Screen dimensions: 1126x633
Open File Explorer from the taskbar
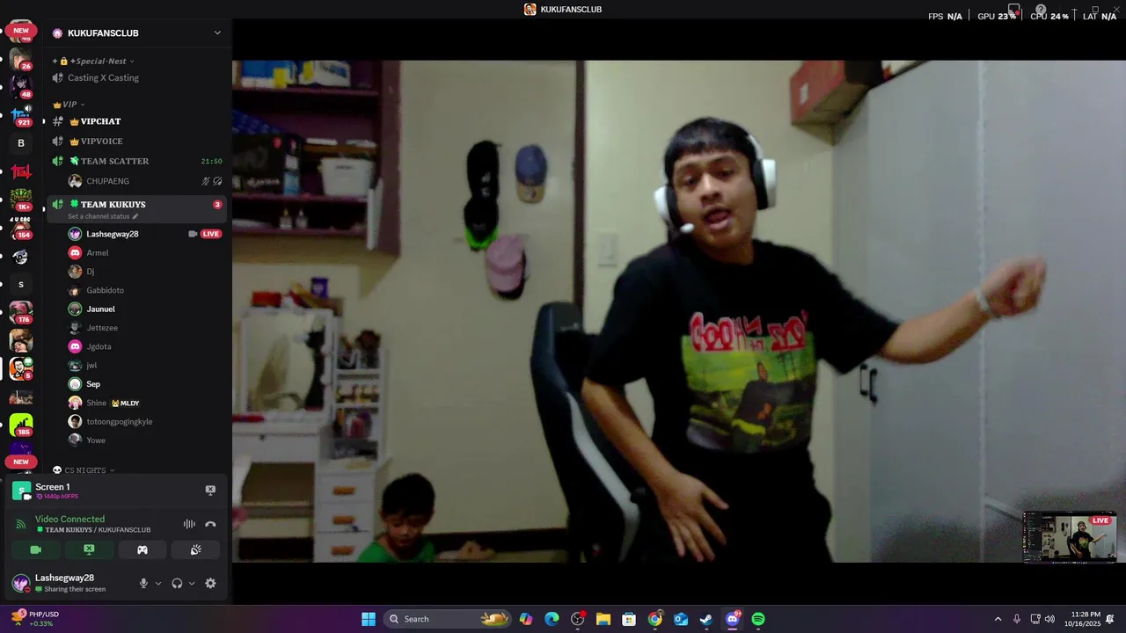pyautogui.click(x=603, y=619)
